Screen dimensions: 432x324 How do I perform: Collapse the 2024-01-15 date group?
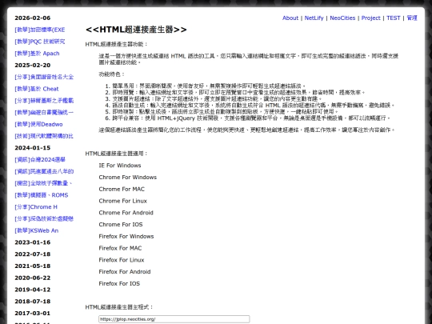coord(33,148)
